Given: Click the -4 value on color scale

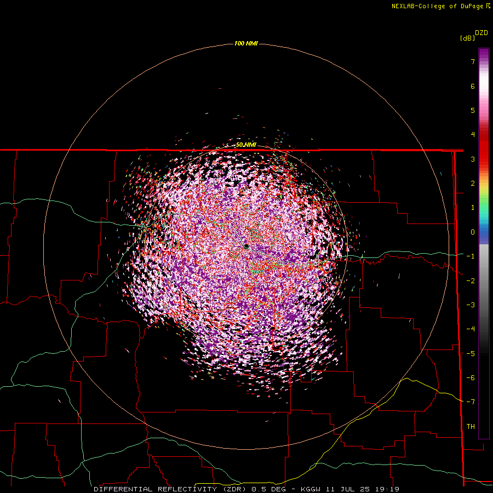Looking at the screenshot, I should (471, 329).
